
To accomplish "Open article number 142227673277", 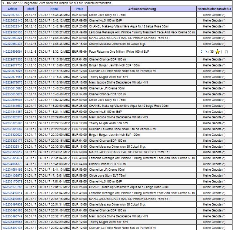I will [12, 15].
